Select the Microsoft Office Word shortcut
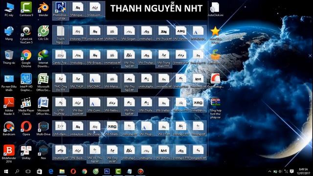Viewport: 313px width, 176px height. pos(44,106)
